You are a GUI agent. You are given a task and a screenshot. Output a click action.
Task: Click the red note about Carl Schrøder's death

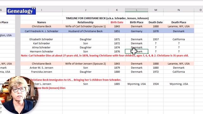click(x=105, y=56)
